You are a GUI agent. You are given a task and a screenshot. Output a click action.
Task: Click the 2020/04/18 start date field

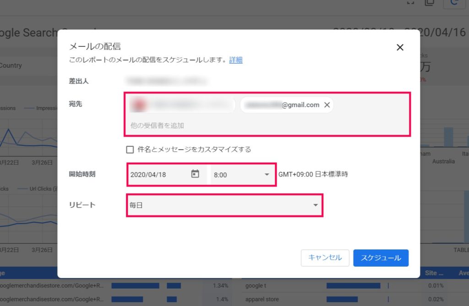pyautogui.click(x=167, y=175)
